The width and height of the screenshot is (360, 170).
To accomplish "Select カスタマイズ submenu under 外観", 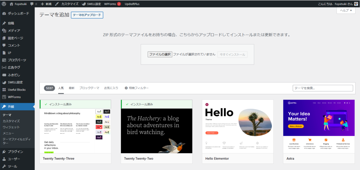I will tap(11, 121).
